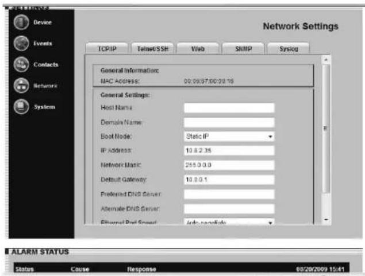Click the Host Name input field
The image size is (365, 276).
pyautogui.click(x=229, y=108)
